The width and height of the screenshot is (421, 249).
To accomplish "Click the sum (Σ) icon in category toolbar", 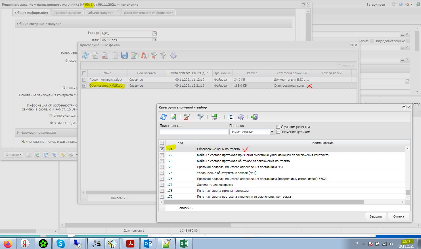I will (231, 117).
